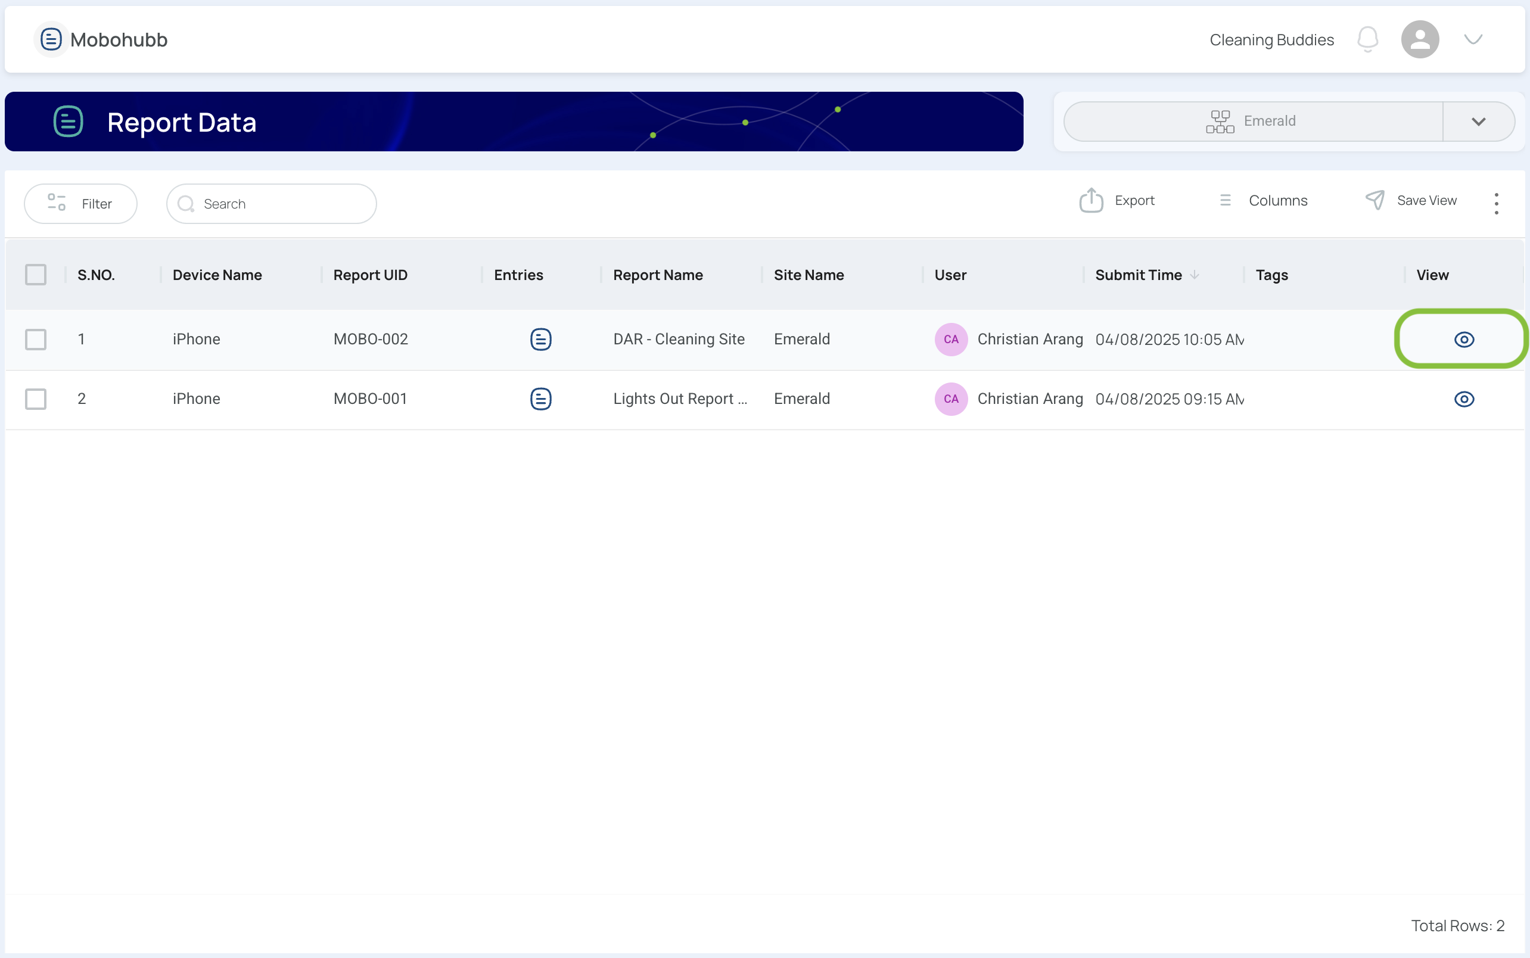Viewport: 1530px width, 958px height.
Task: Click the Cleaning Buddies organization name
Action: pyautogui.click(x=1271, y=40)
